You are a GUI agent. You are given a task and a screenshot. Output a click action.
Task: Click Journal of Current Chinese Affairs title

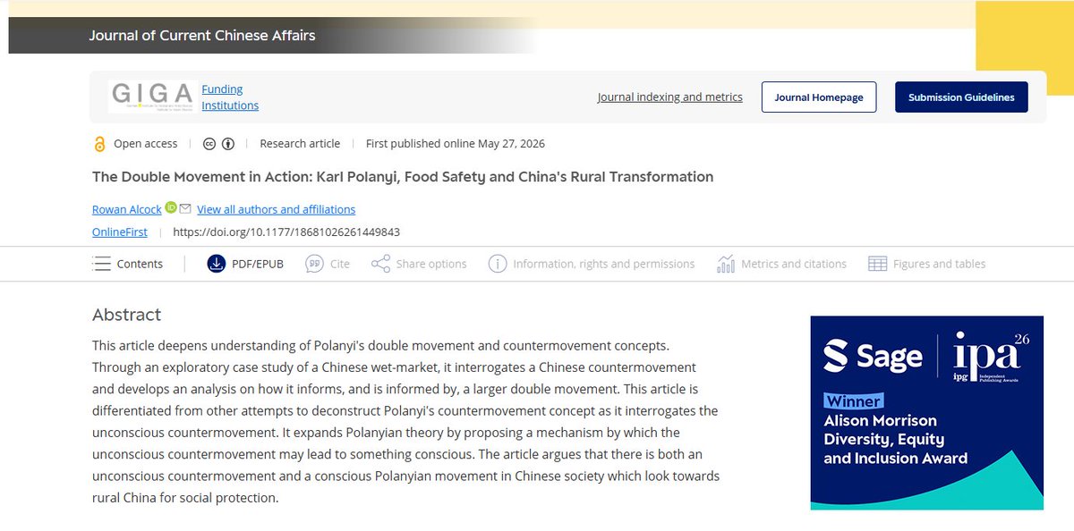point(202,36)
